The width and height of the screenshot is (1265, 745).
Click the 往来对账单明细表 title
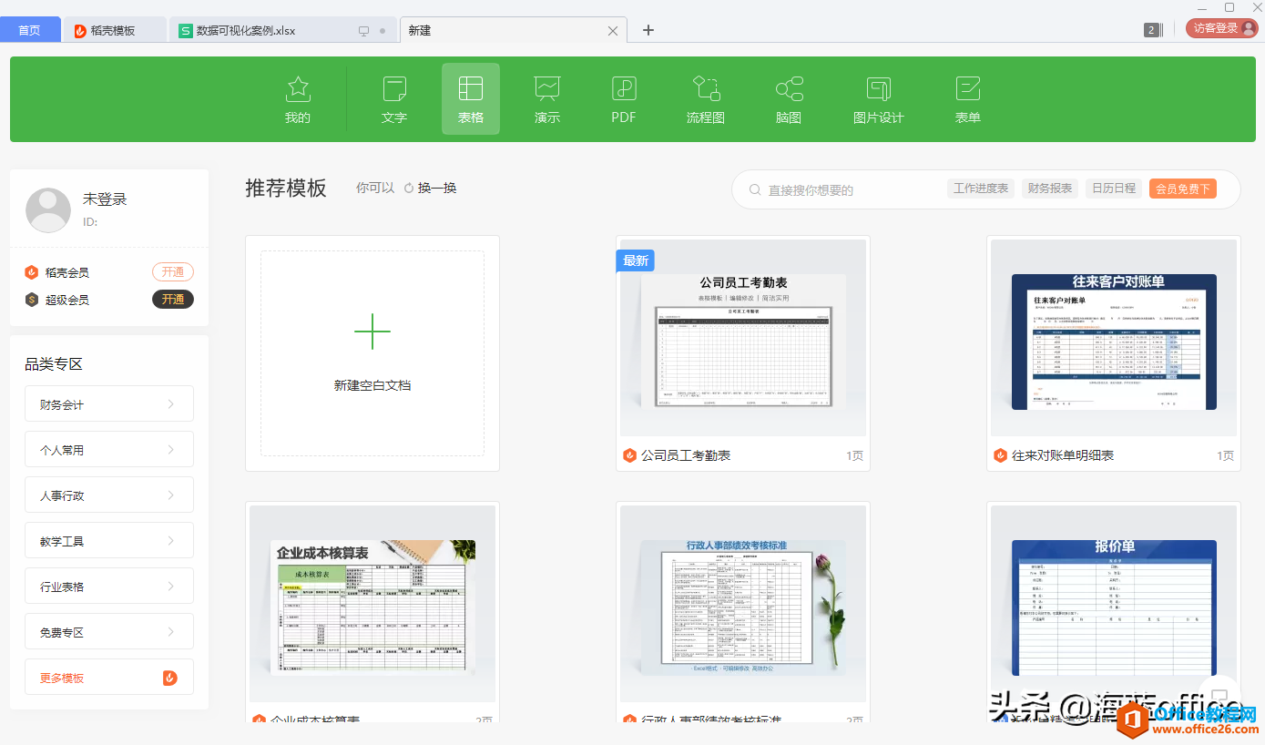click(1063, 455)
